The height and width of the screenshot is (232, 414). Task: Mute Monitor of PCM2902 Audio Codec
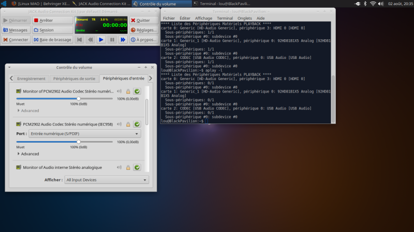click(120, 91)
